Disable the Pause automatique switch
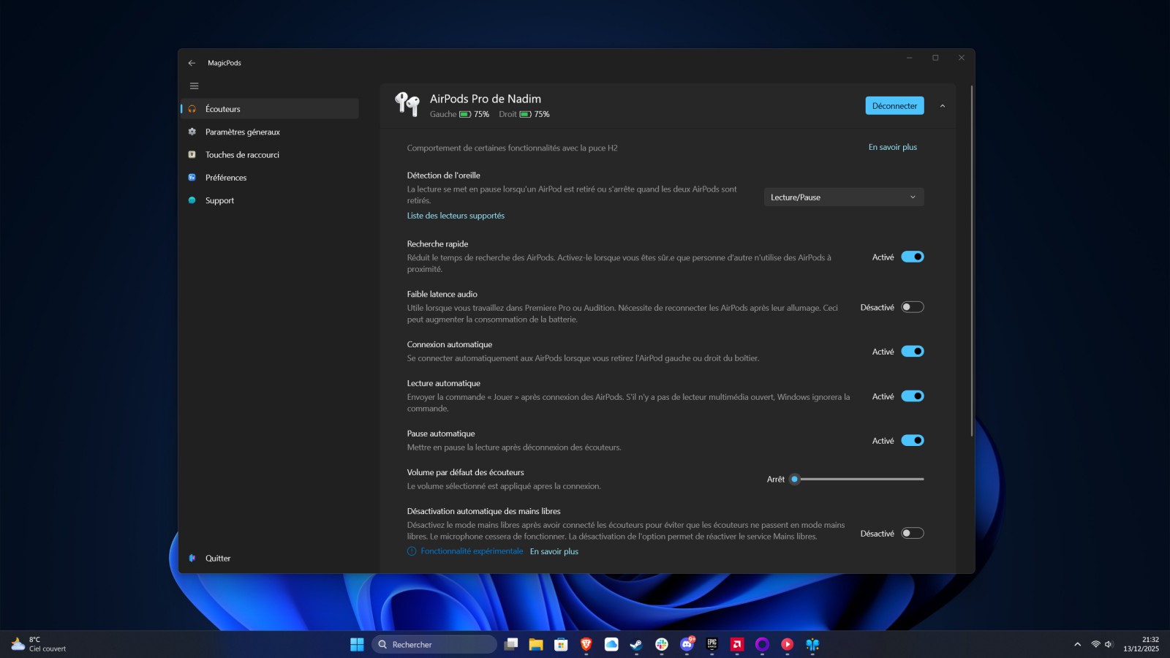The image size is (1170, 658). point(913,440)
